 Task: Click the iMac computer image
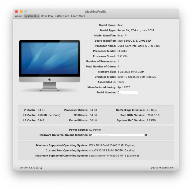click(50, 65)
